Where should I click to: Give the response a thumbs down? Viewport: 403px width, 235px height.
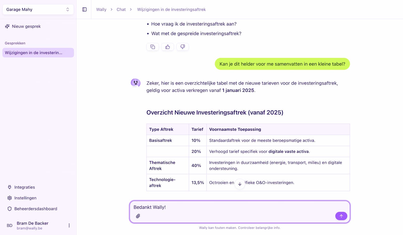tap(182, 47)
